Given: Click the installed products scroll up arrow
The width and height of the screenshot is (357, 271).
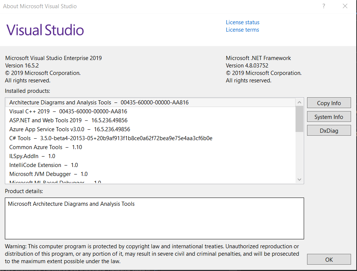Looking at the screenshot, I should [299, 103].
